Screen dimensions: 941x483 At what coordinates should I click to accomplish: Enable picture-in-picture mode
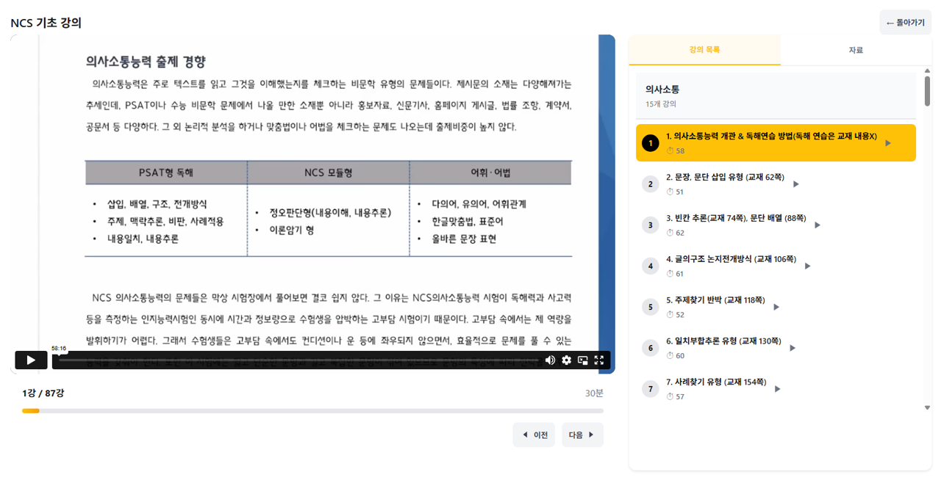click(x=582, y=360)
